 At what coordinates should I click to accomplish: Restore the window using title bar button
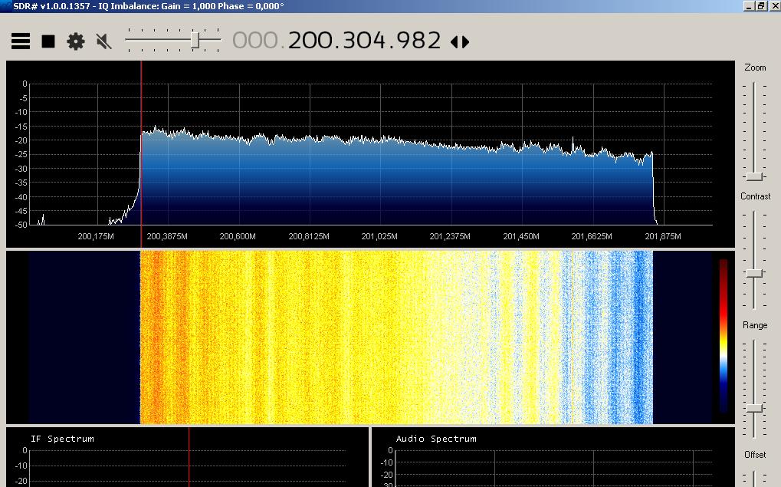[761, 6]
